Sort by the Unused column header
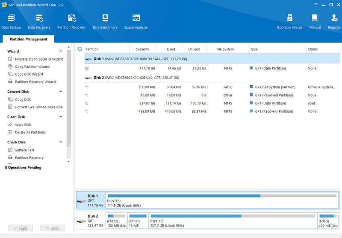Viewport: 342px width, 238px height. coord(194,49)
